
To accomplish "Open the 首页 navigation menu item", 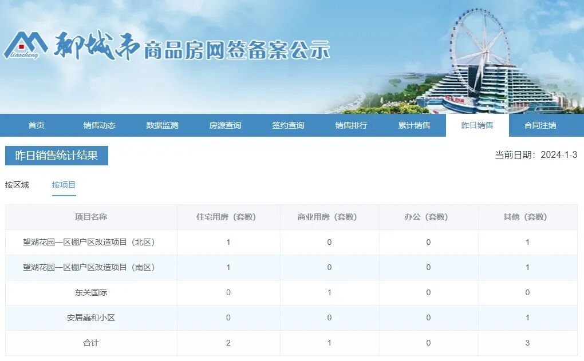I will pyautogui.click(x=36, y=125).
